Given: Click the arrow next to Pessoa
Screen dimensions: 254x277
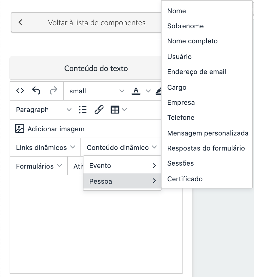Looking at the screenshot, I should [x=154, y=181].
